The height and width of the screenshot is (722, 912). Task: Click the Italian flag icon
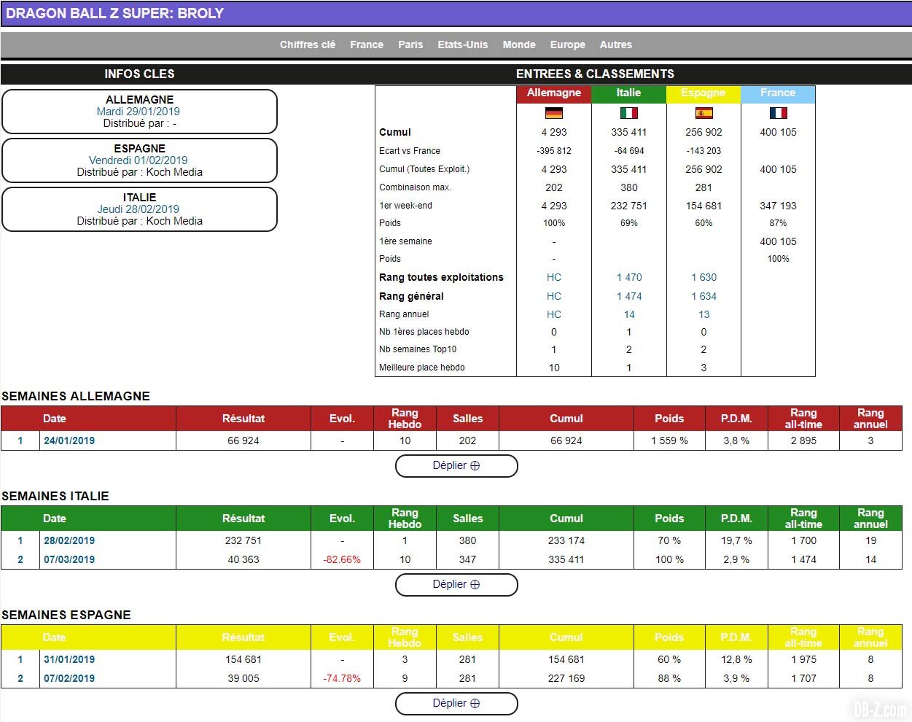[x=628, y=113]
